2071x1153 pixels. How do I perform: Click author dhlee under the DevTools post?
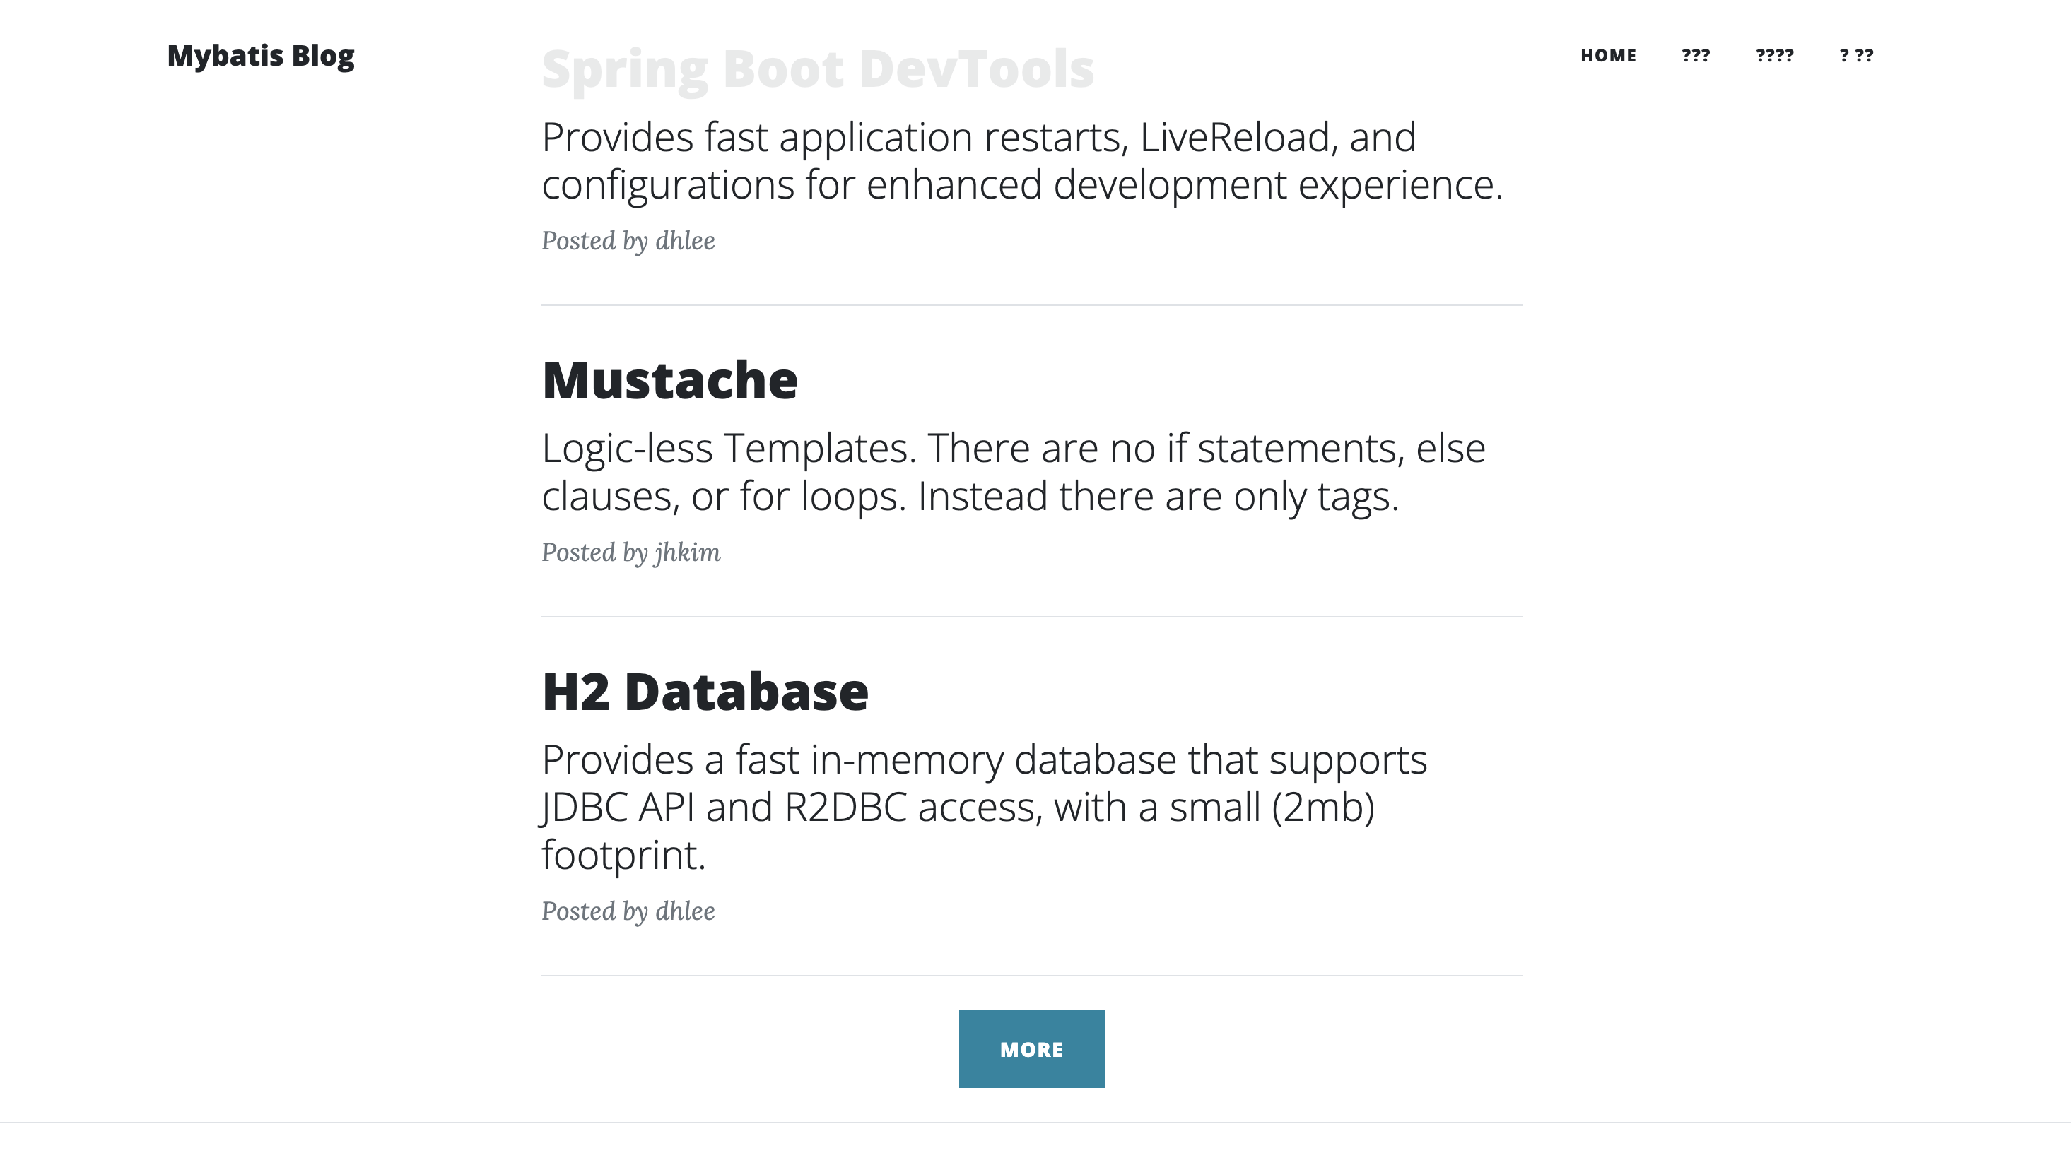coord(685,241)
